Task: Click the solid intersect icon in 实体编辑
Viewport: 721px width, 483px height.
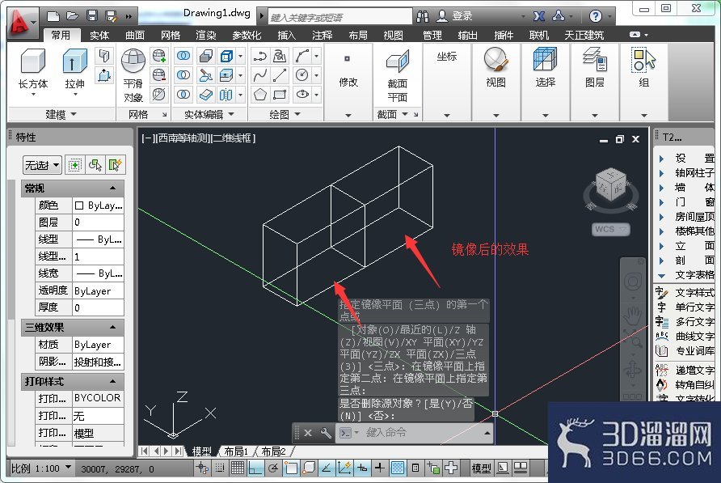Action: pos(183,95)
